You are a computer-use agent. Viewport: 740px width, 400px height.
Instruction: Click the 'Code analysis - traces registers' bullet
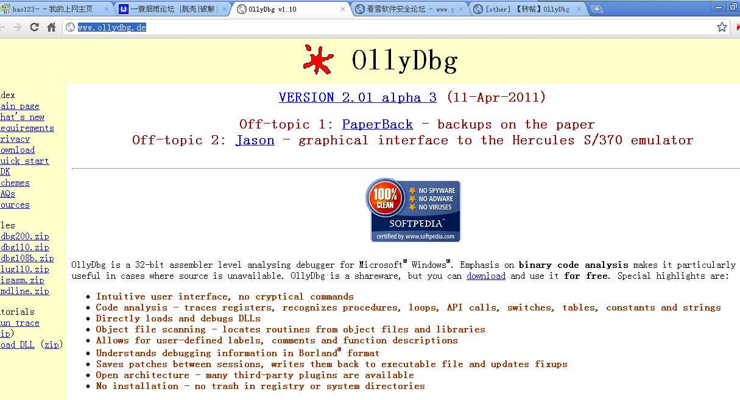(408, 307)
